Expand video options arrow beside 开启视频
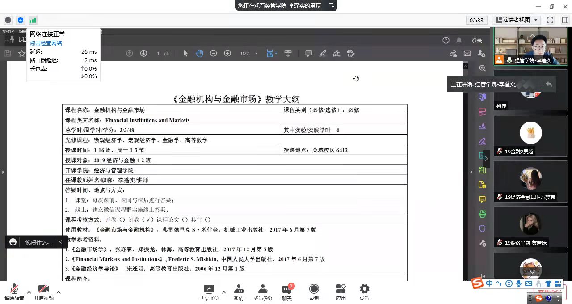This screenshot has height=304, width=572. tap(59, 292)
